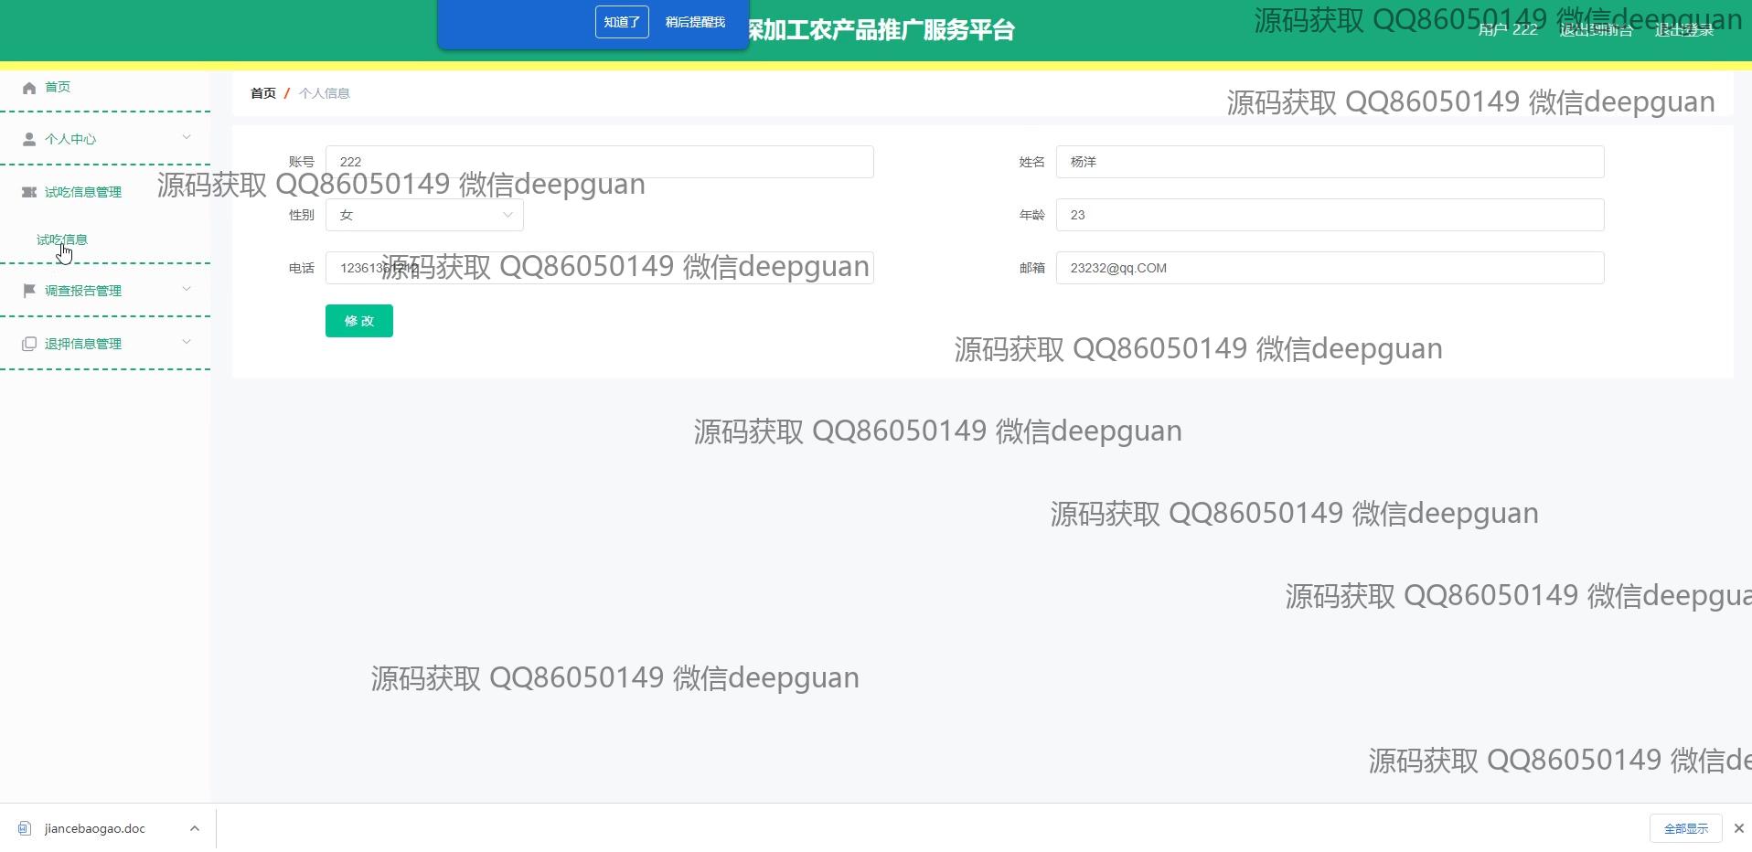Click the home icon beside 首页
The width and height of the screenshot is (1752, 852).
(x=29, y=88)
